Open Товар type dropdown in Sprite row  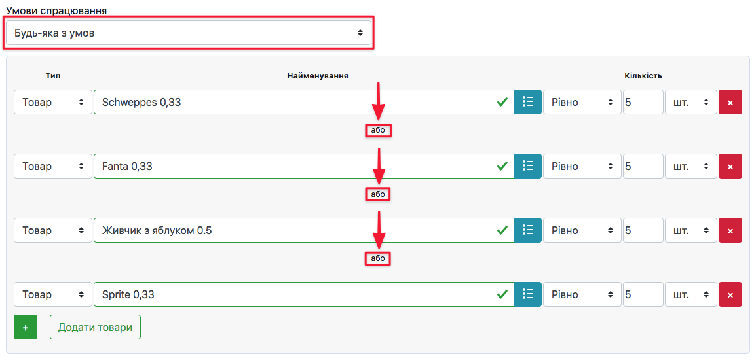point(53,294)
